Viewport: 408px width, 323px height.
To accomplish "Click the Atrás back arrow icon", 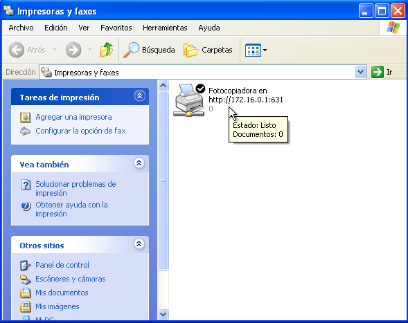I will (17, 50).
